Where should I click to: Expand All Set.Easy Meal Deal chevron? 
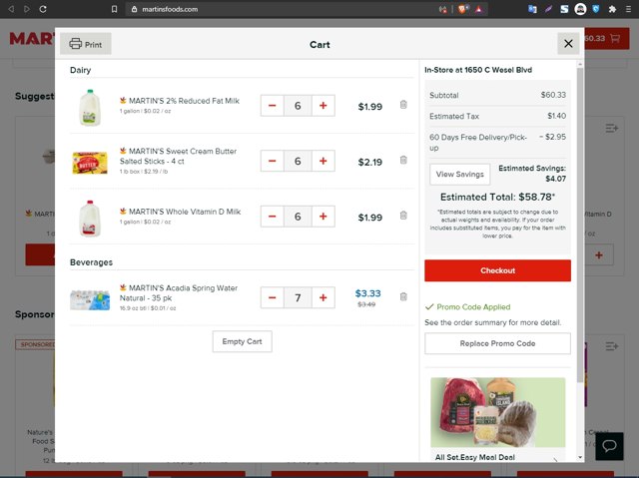[x=555, y=459]
